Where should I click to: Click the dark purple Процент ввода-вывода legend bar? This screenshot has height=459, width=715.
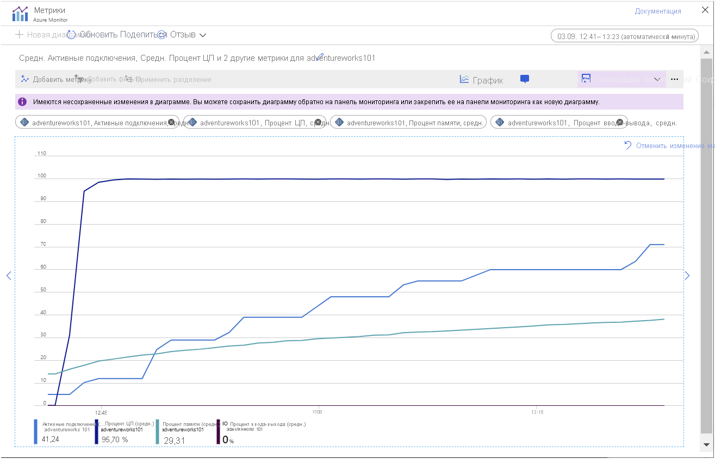(x=219, y=432)
